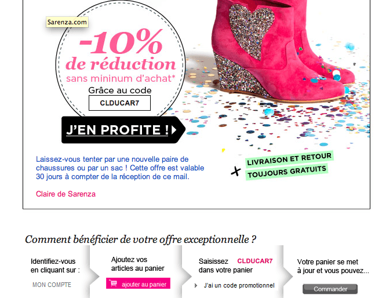Open MON COMPTE link
Viewport: 375px width, 298px height.
point(52,285)
